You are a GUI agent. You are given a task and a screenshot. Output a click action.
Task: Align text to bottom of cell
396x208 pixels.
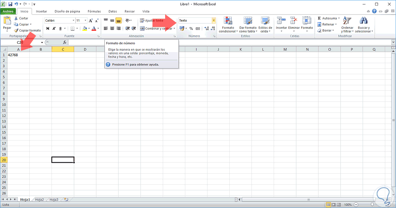[118, 21]
